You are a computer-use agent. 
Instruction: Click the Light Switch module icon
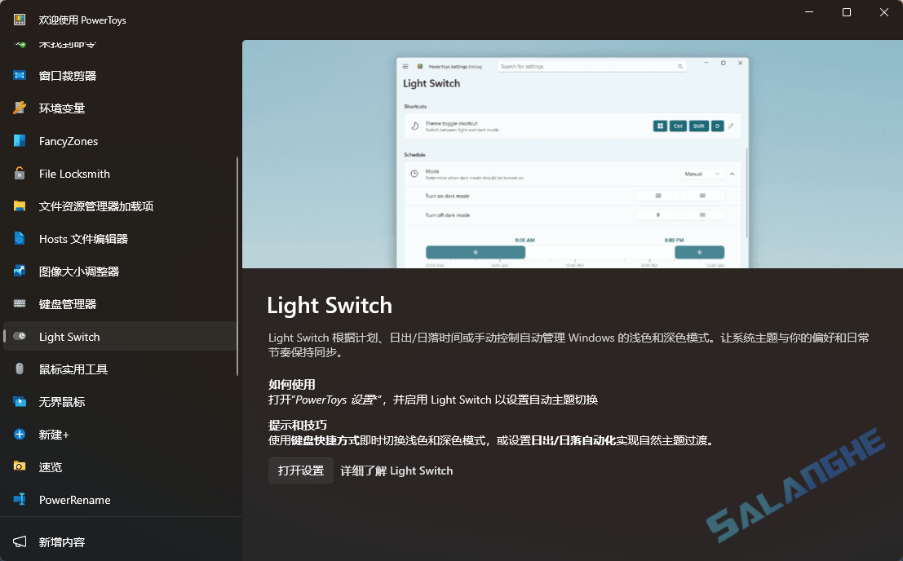click(20, 336)
